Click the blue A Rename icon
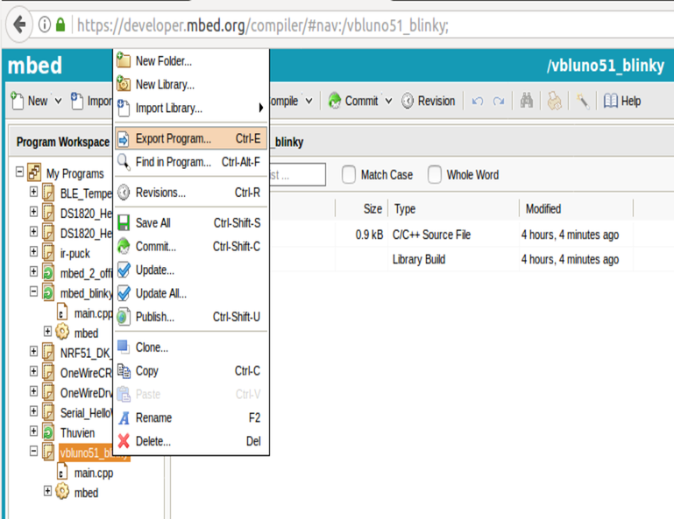 pos(124,418)
